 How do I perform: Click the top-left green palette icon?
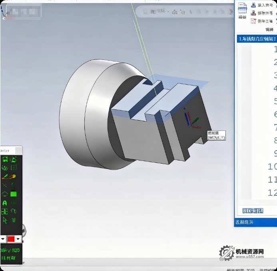(x=5, y=159)
